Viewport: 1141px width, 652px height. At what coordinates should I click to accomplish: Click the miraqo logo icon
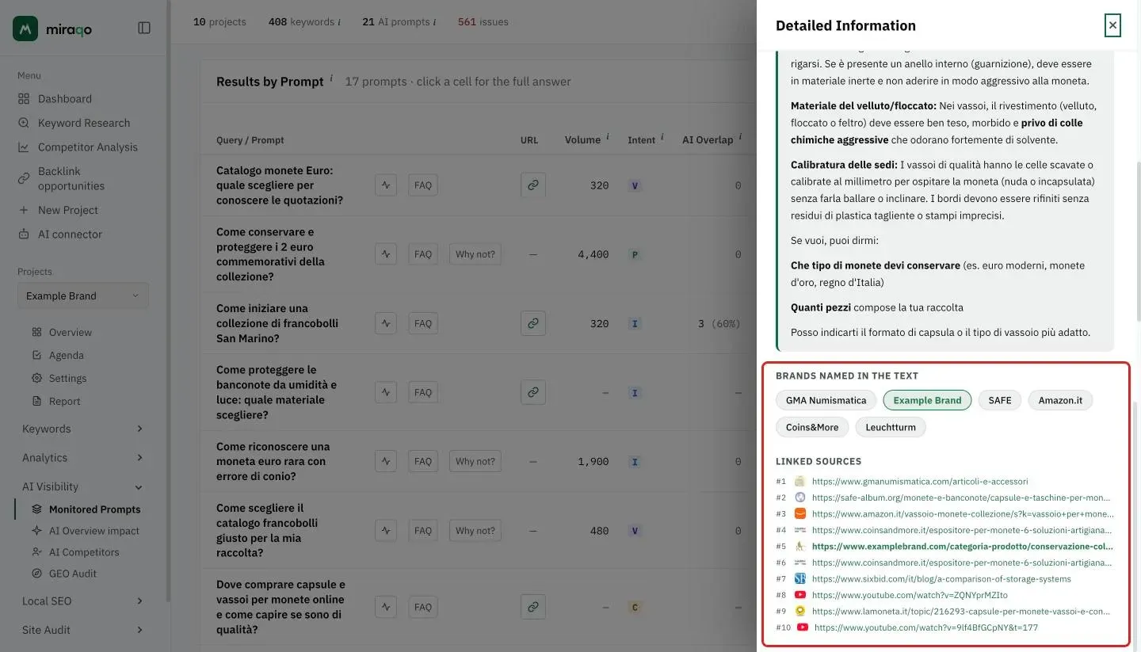click(x=25, y=29)
